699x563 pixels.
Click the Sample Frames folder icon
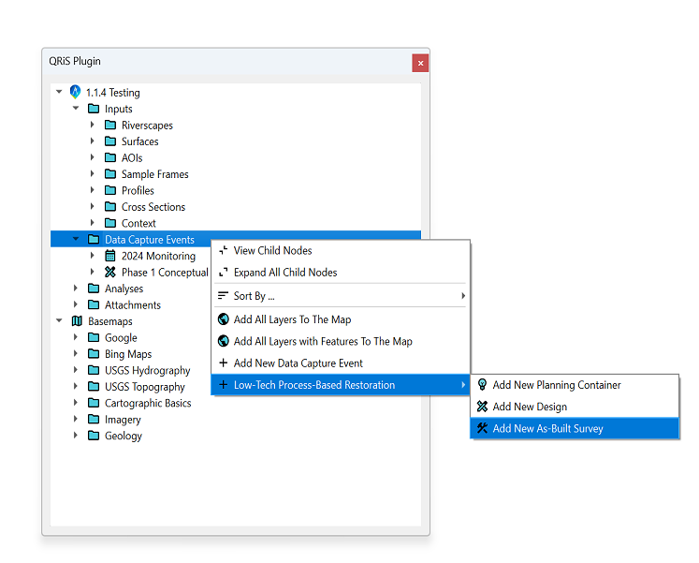click(x=110, y=174)
